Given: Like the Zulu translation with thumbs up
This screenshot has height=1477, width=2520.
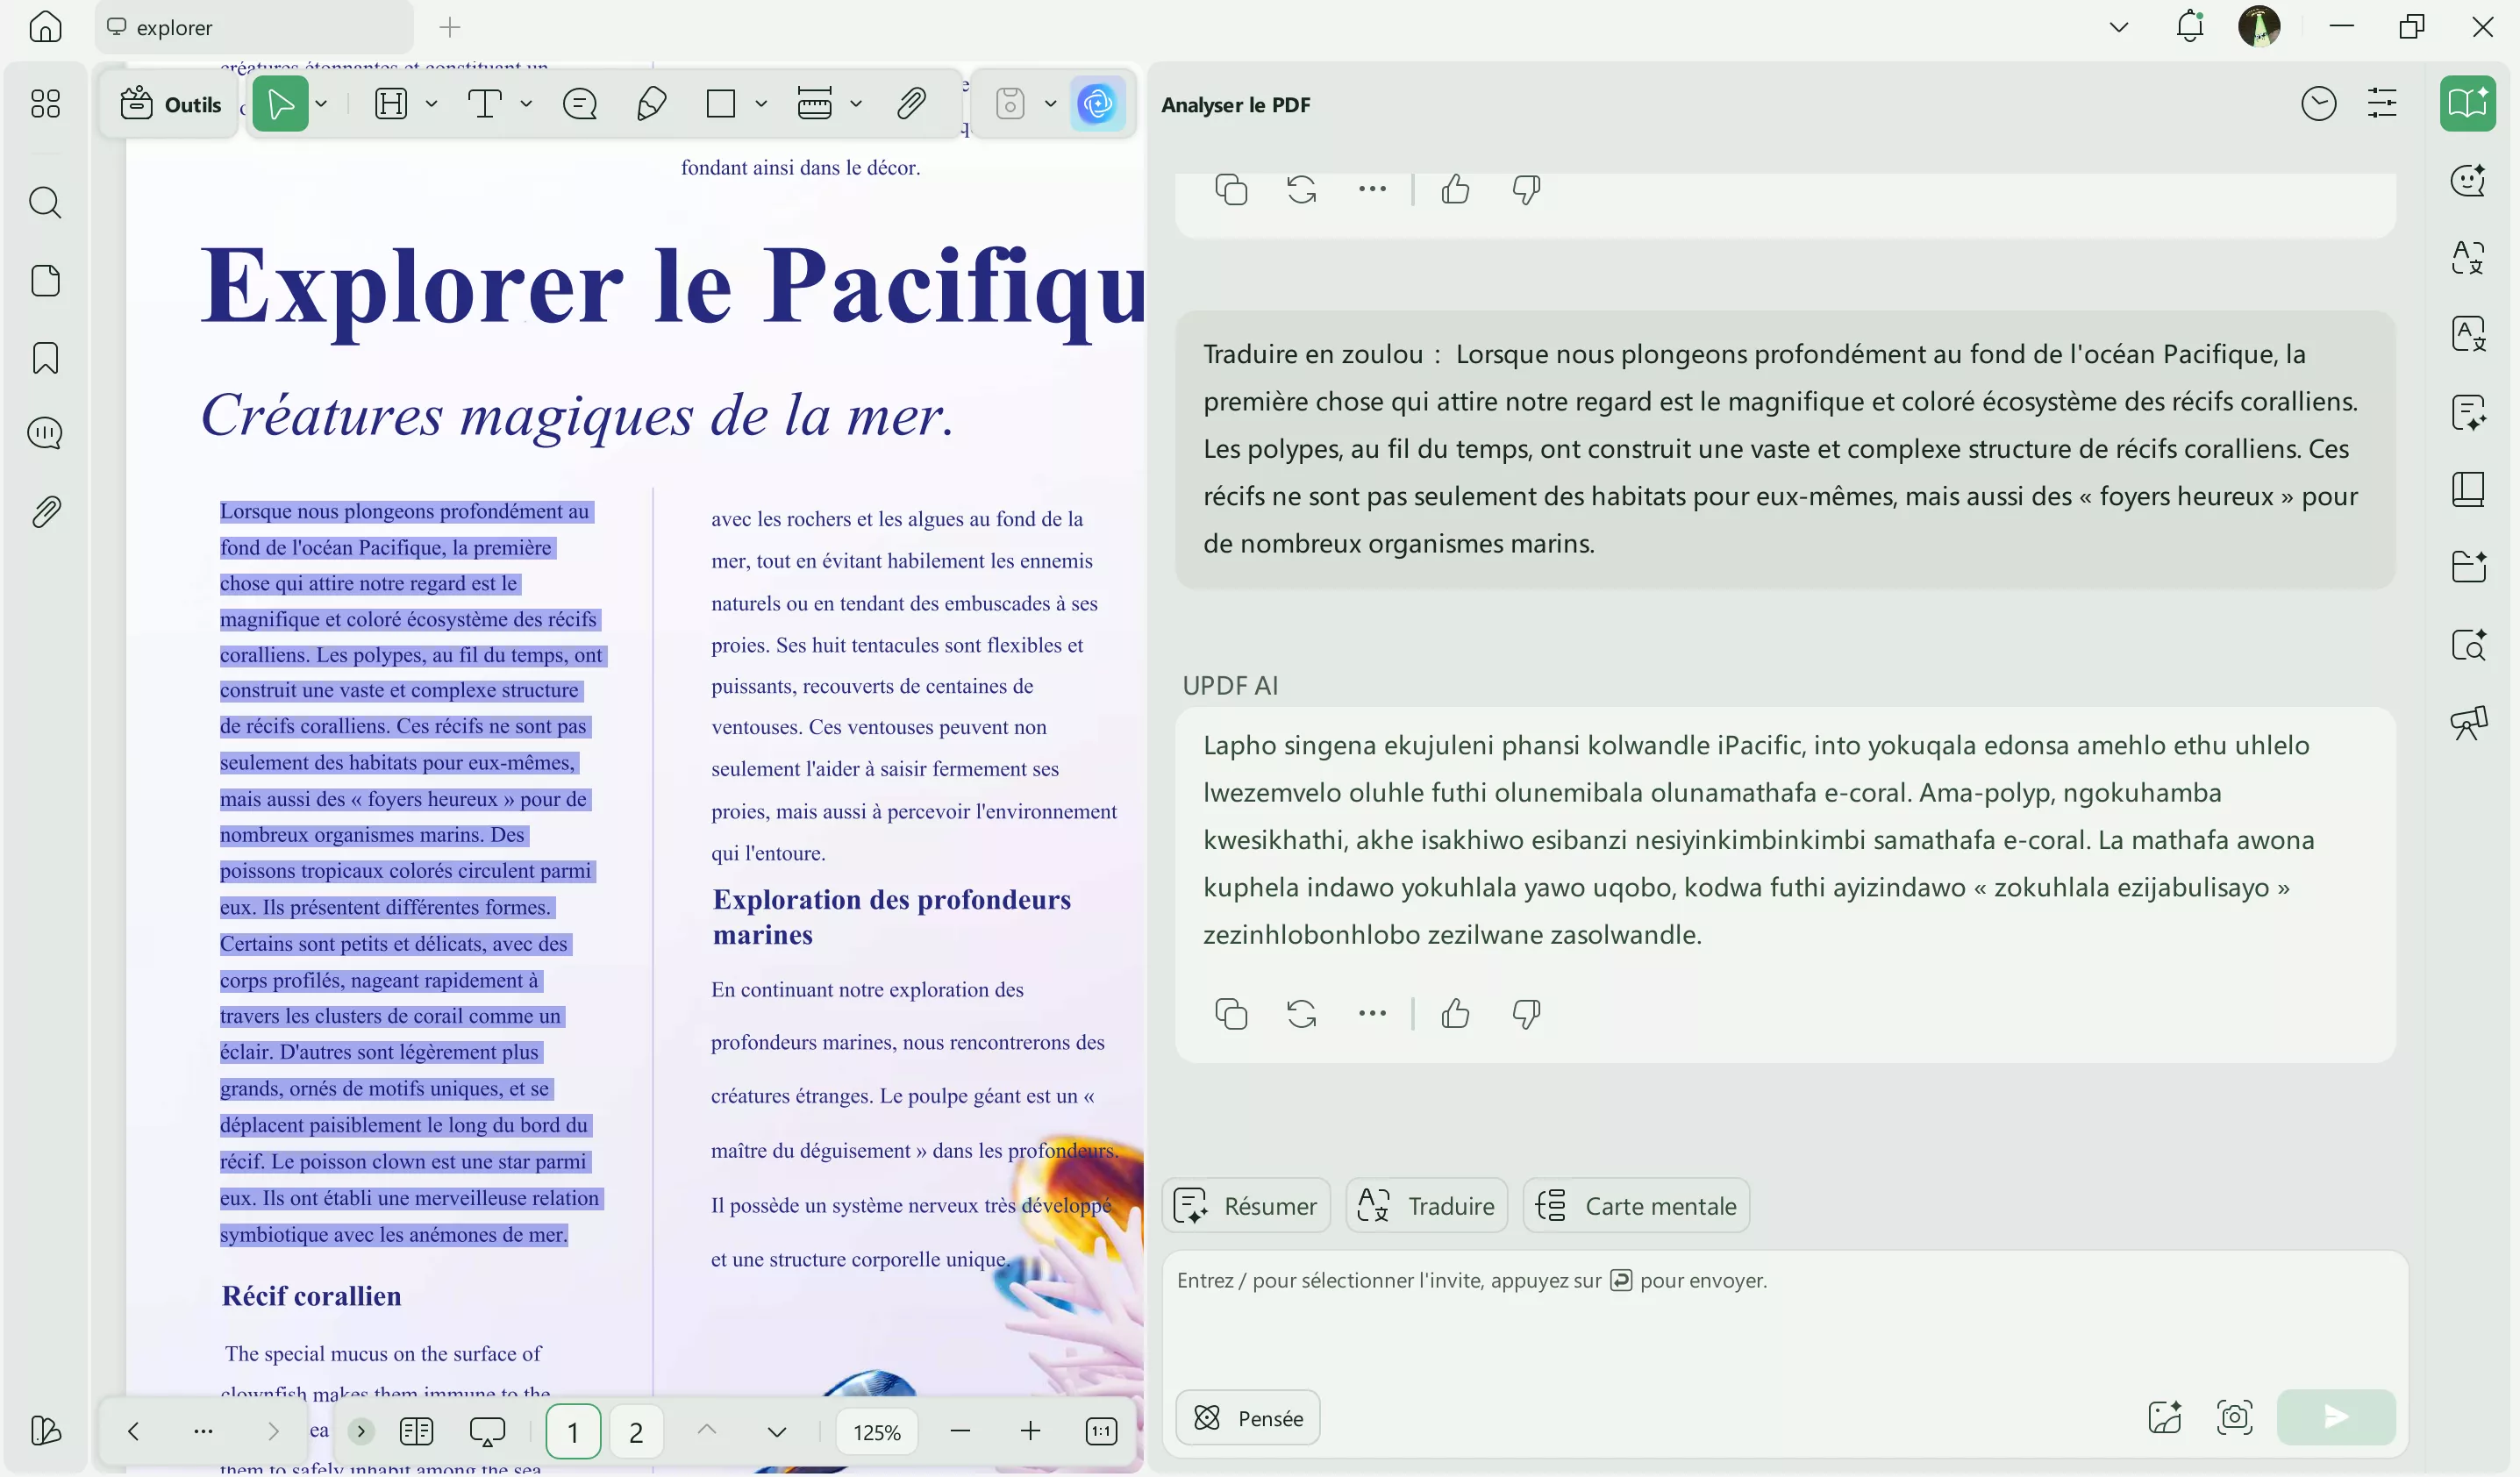Looking at the screenshot, I should (1455, 1014).
